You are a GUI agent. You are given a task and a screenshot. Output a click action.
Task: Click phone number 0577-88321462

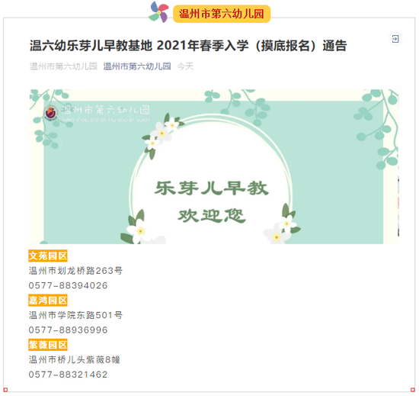pos(68,375)
